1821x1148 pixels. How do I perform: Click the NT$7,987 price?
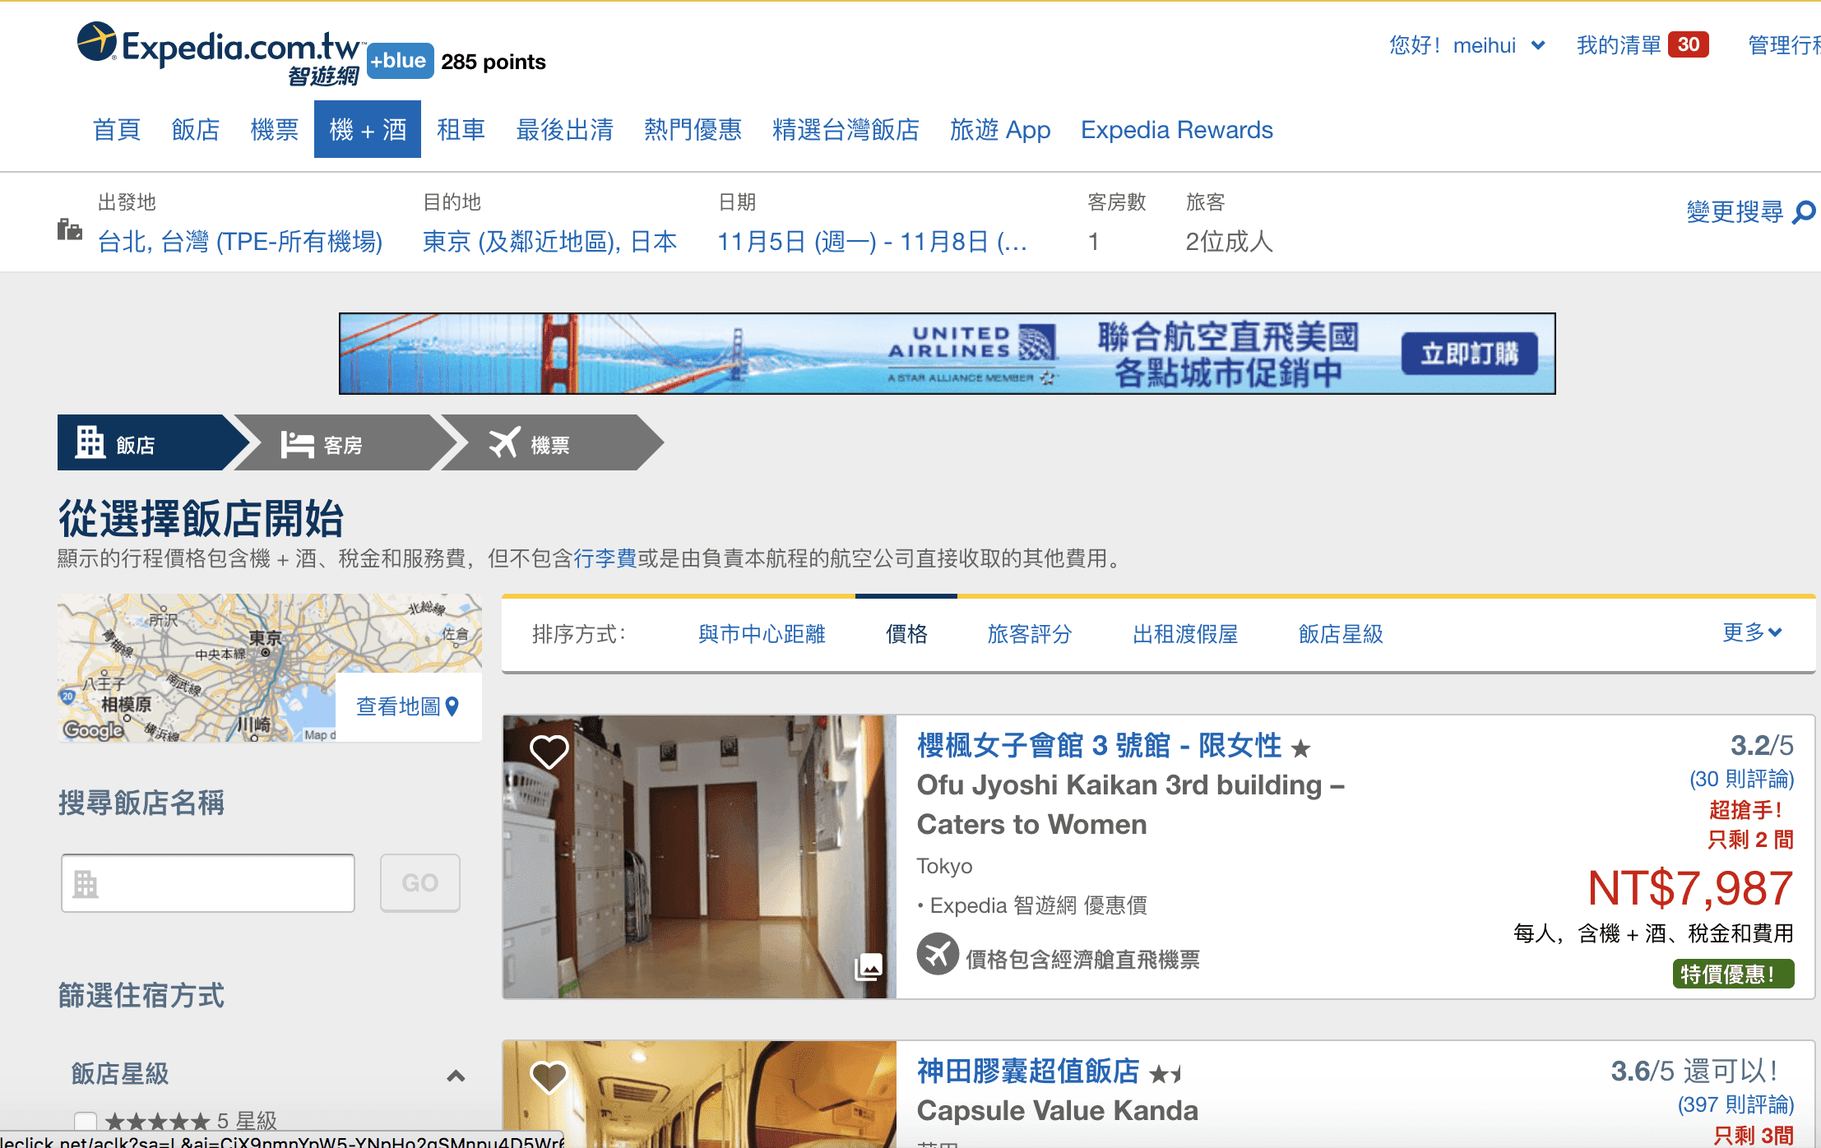(1690, 888)
